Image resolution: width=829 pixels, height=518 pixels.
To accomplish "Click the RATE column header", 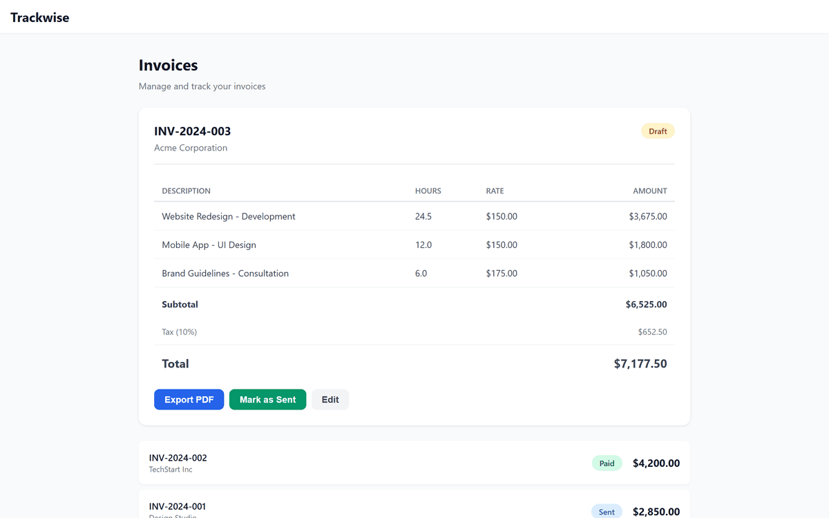I will 495,191.
